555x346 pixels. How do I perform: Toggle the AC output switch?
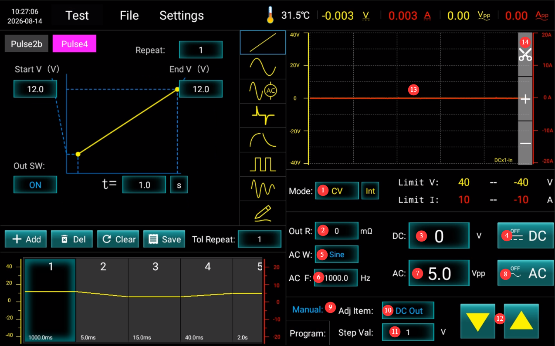526,273
